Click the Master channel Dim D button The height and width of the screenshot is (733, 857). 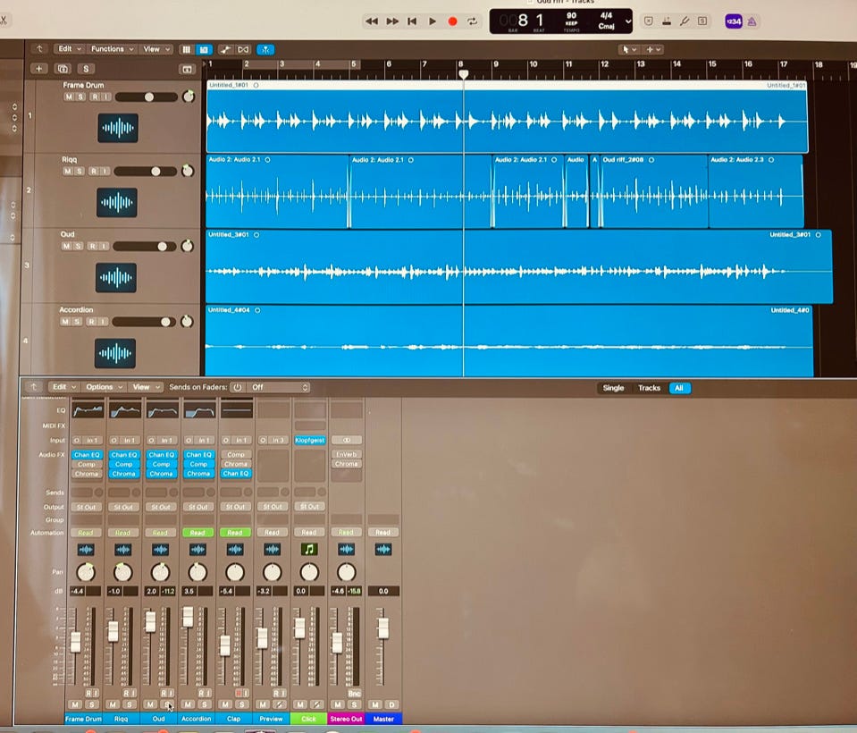click(391, 704)
